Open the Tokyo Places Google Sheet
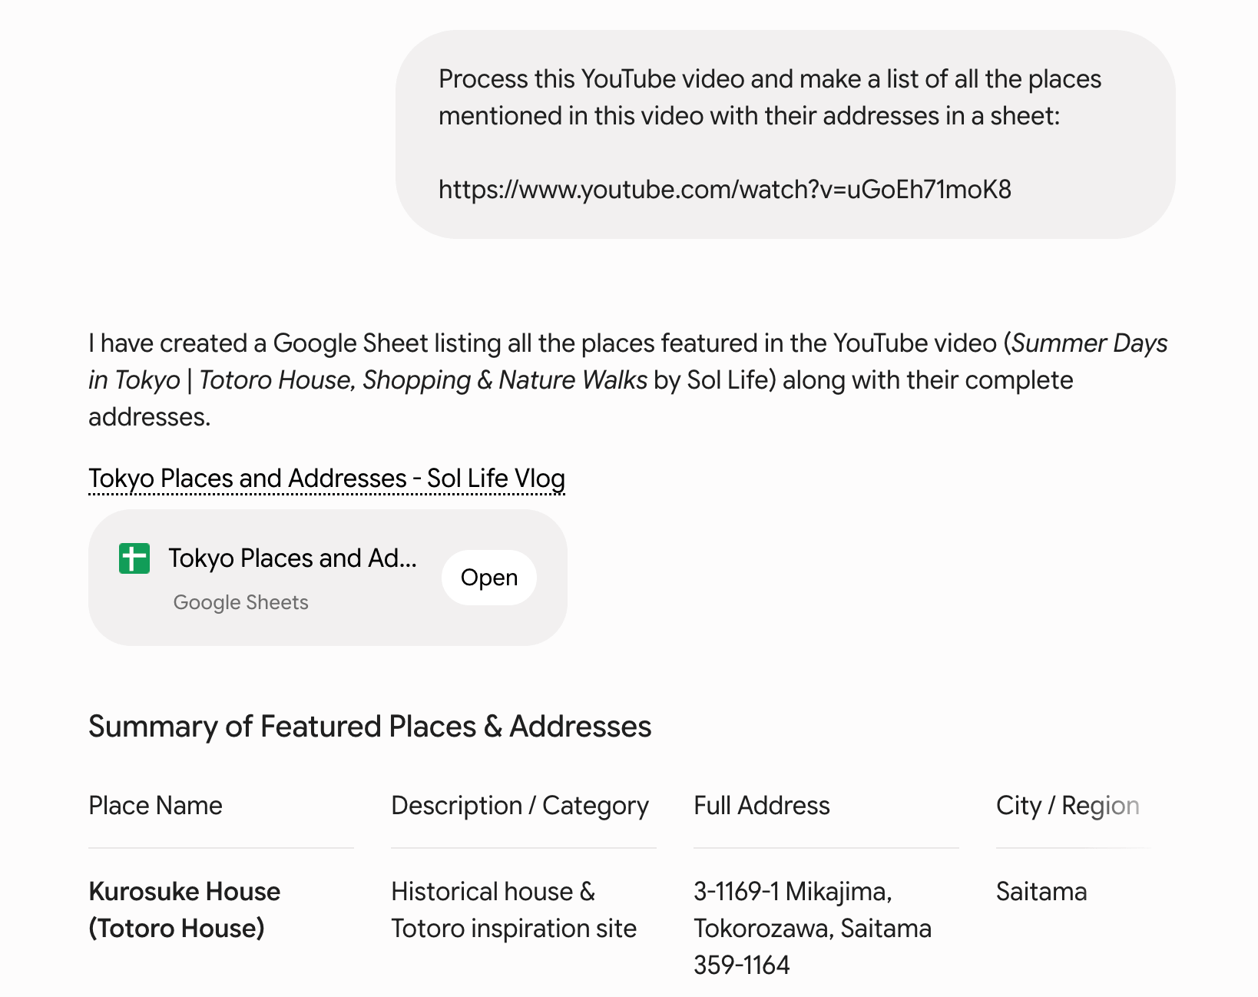This screenshot has height=997, width=1258. [489, 578]
